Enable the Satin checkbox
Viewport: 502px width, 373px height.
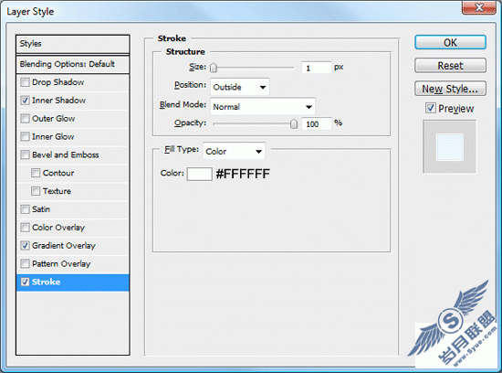tap(25, 209)
